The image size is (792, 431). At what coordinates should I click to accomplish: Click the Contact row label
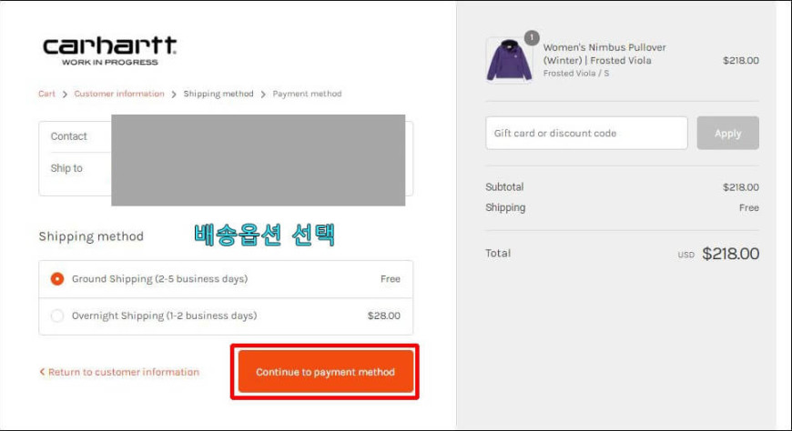[68, 136]
